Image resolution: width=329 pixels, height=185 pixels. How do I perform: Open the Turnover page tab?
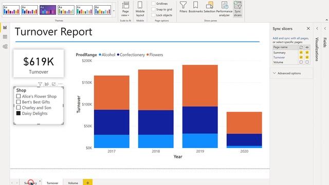click(52, 183)
